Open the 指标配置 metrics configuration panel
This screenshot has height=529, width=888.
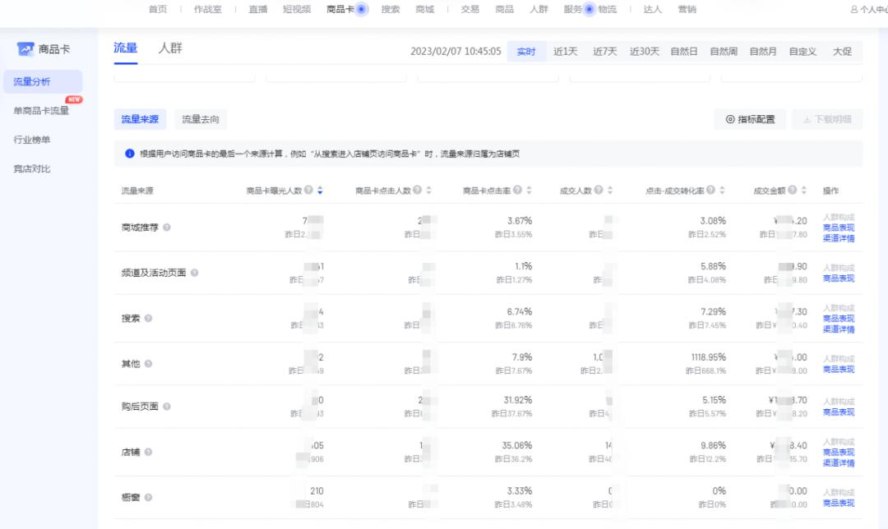(x=748, y=118)
